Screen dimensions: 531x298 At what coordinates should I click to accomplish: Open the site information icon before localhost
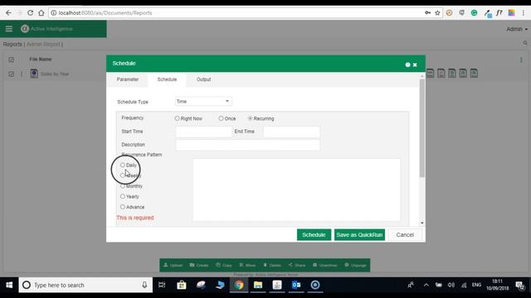[53, 13]
